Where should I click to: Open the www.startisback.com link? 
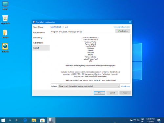[121, 27]
